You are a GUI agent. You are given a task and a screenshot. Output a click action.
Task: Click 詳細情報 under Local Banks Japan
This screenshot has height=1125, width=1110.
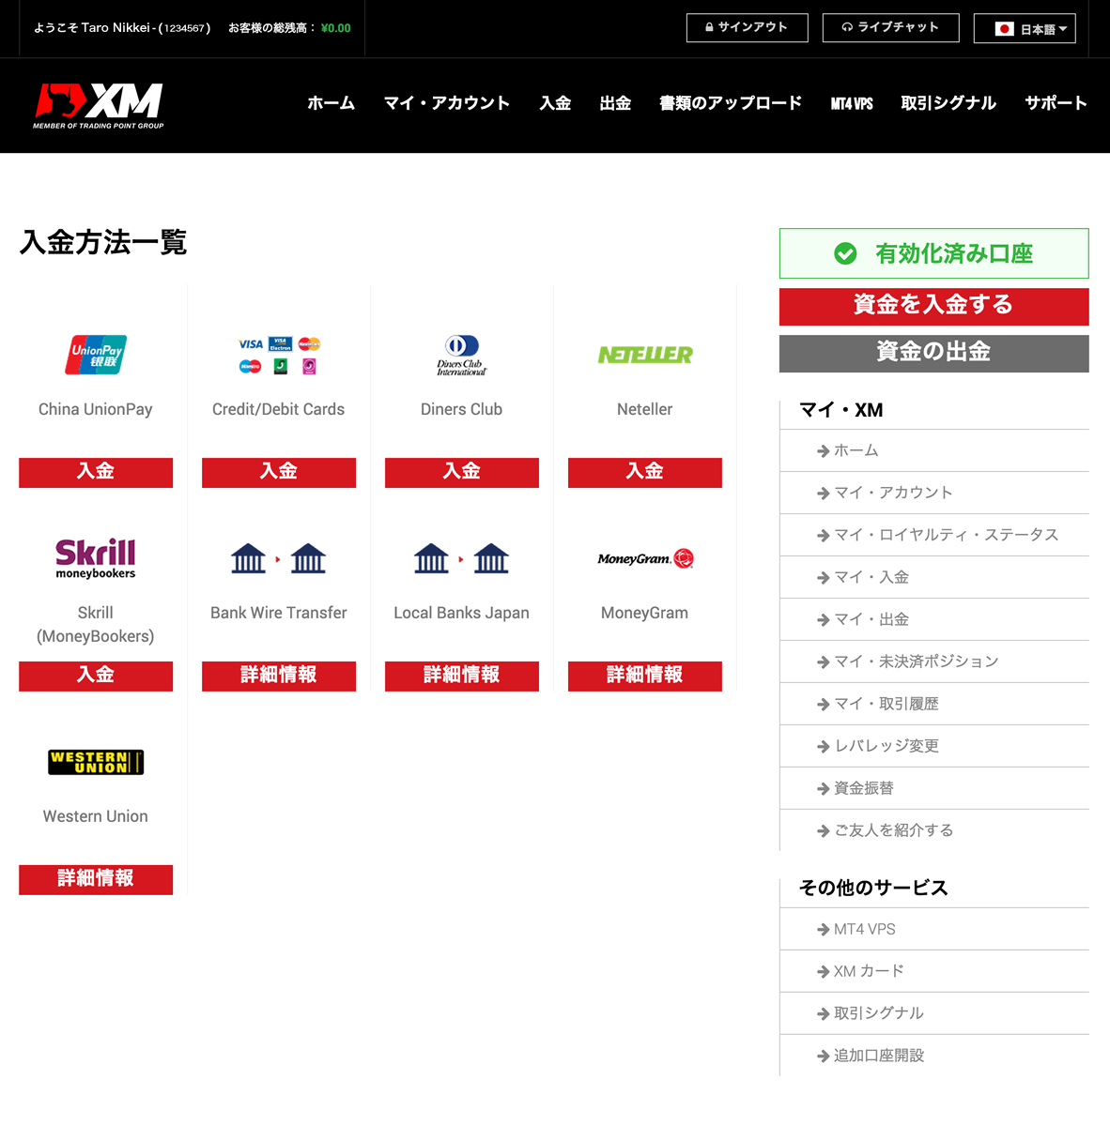point(462,676)
